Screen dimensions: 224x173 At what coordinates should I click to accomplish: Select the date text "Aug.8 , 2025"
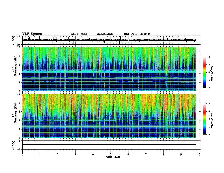click(79, 34)
